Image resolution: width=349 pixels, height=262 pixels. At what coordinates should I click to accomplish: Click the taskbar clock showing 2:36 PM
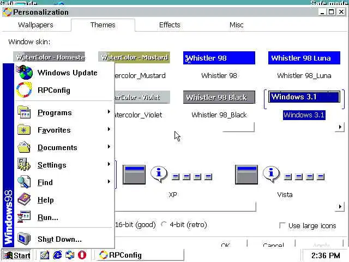coord(326,255)
